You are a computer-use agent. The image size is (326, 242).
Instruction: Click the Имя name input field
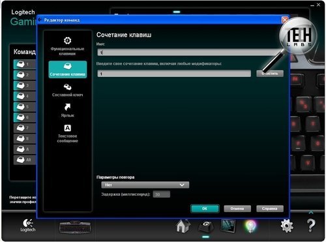(x=188, y=52)
